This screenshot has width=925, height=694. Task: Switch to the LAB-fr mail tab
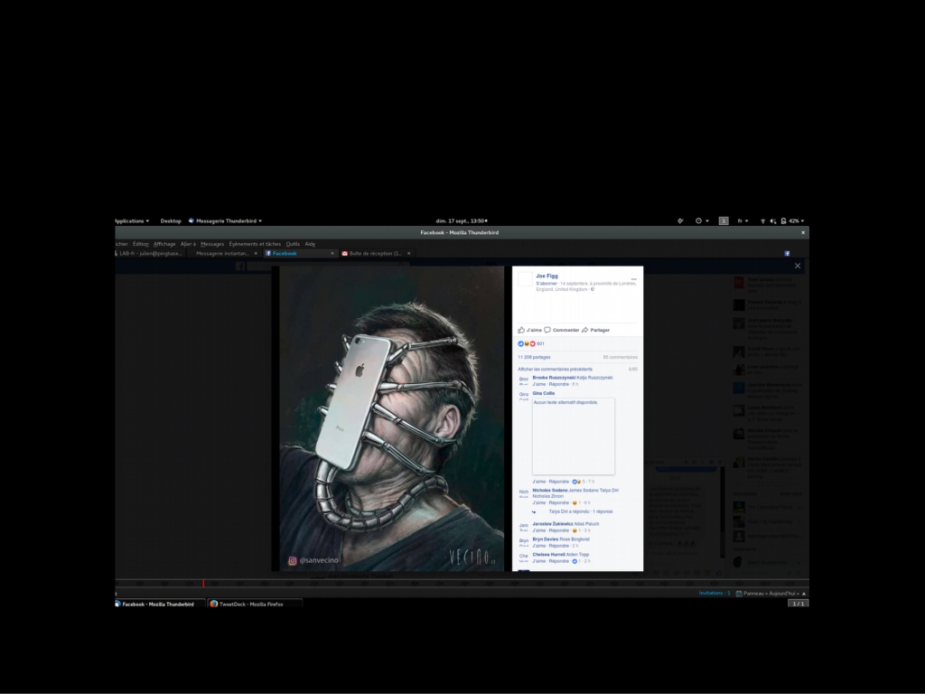click(151, 253)
